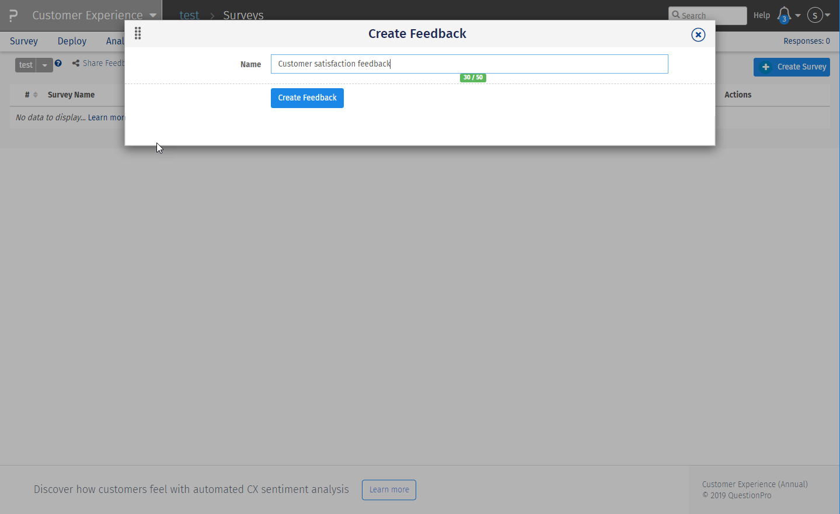Open the test survey selector dropdown
The width and height of the screenshot is (840, 514).
pos(44,65)
